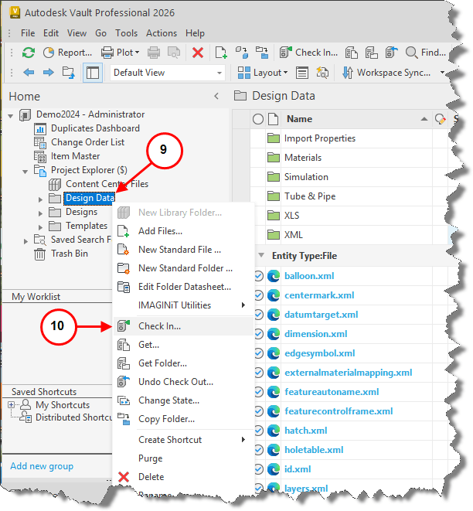The image size is (473, 511).
Task: Open the IMAGINiT Utilities submenu
Action: [183, 305]
